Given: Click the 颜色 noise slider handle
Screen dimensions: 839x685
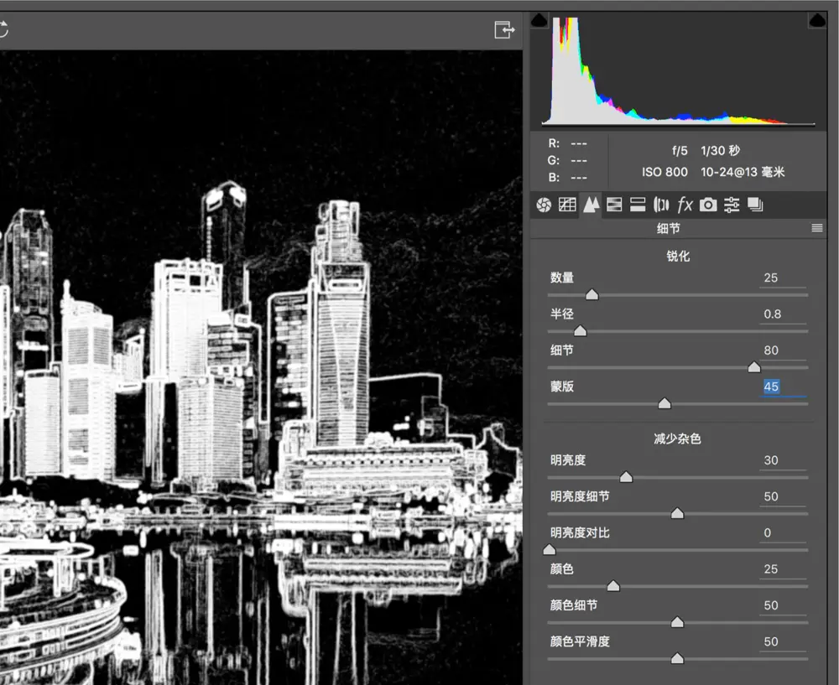Looking at the screenshot, I should coord(613,586).
